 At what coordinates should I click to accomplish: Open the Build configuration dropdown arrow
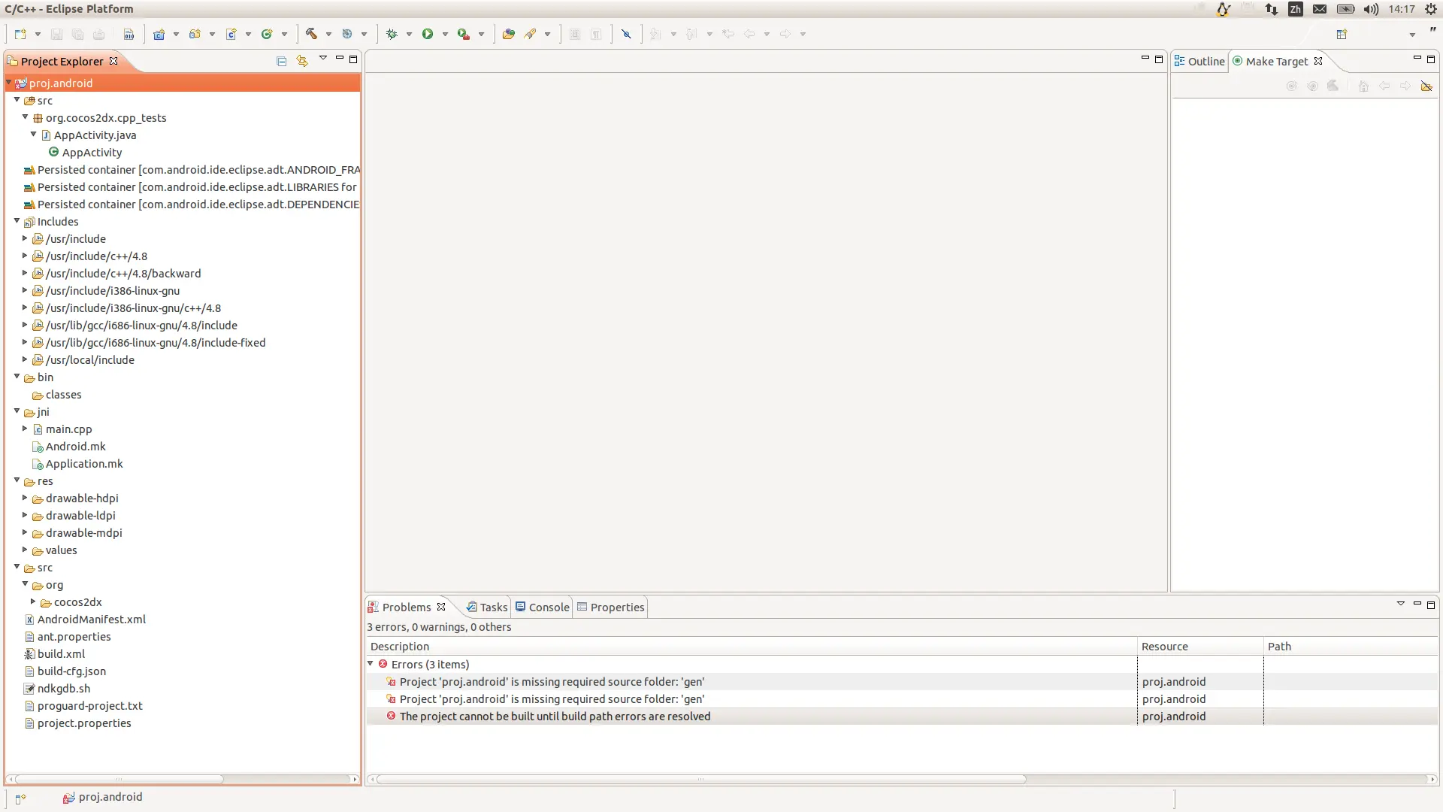(x=328, y=35)
